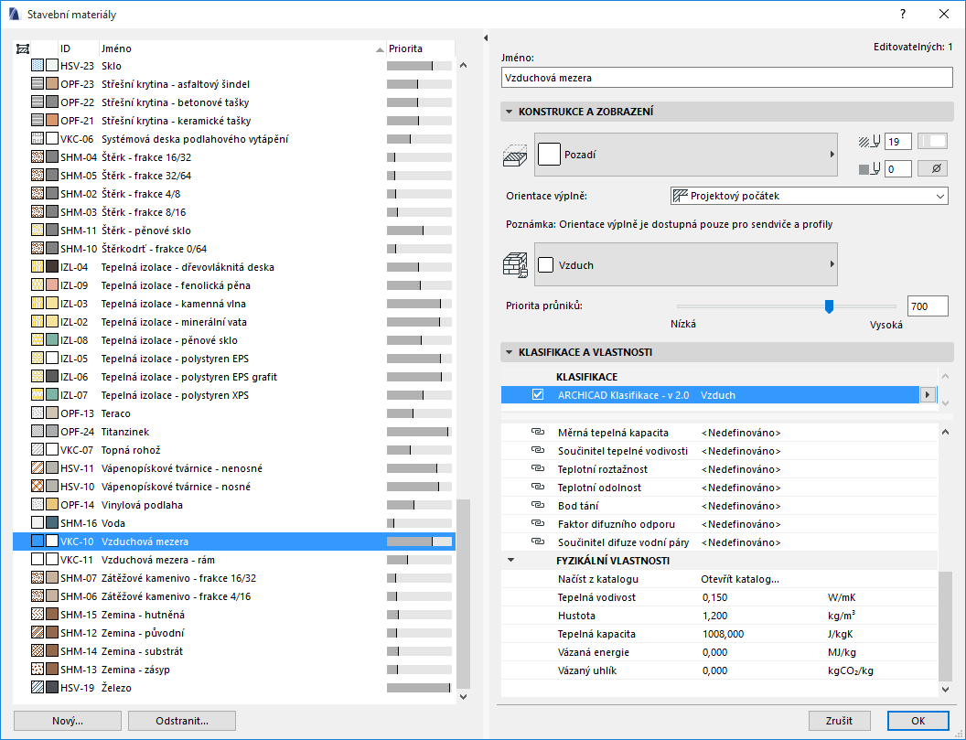Select the Tepelná izolace - polystyren XPS row
Image resolution: width=966 pixels, height=740 pixels.
234,395
